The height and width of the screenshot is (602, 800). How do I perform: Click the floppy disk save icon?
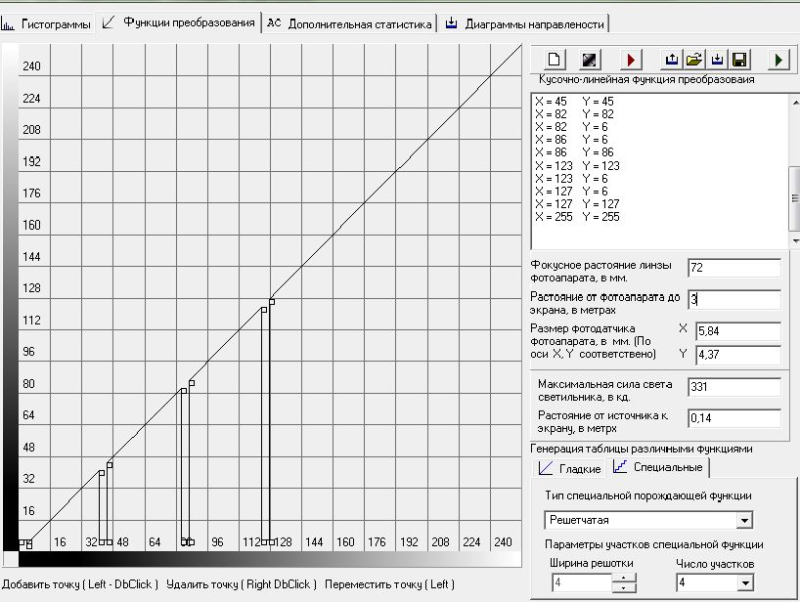739,60
